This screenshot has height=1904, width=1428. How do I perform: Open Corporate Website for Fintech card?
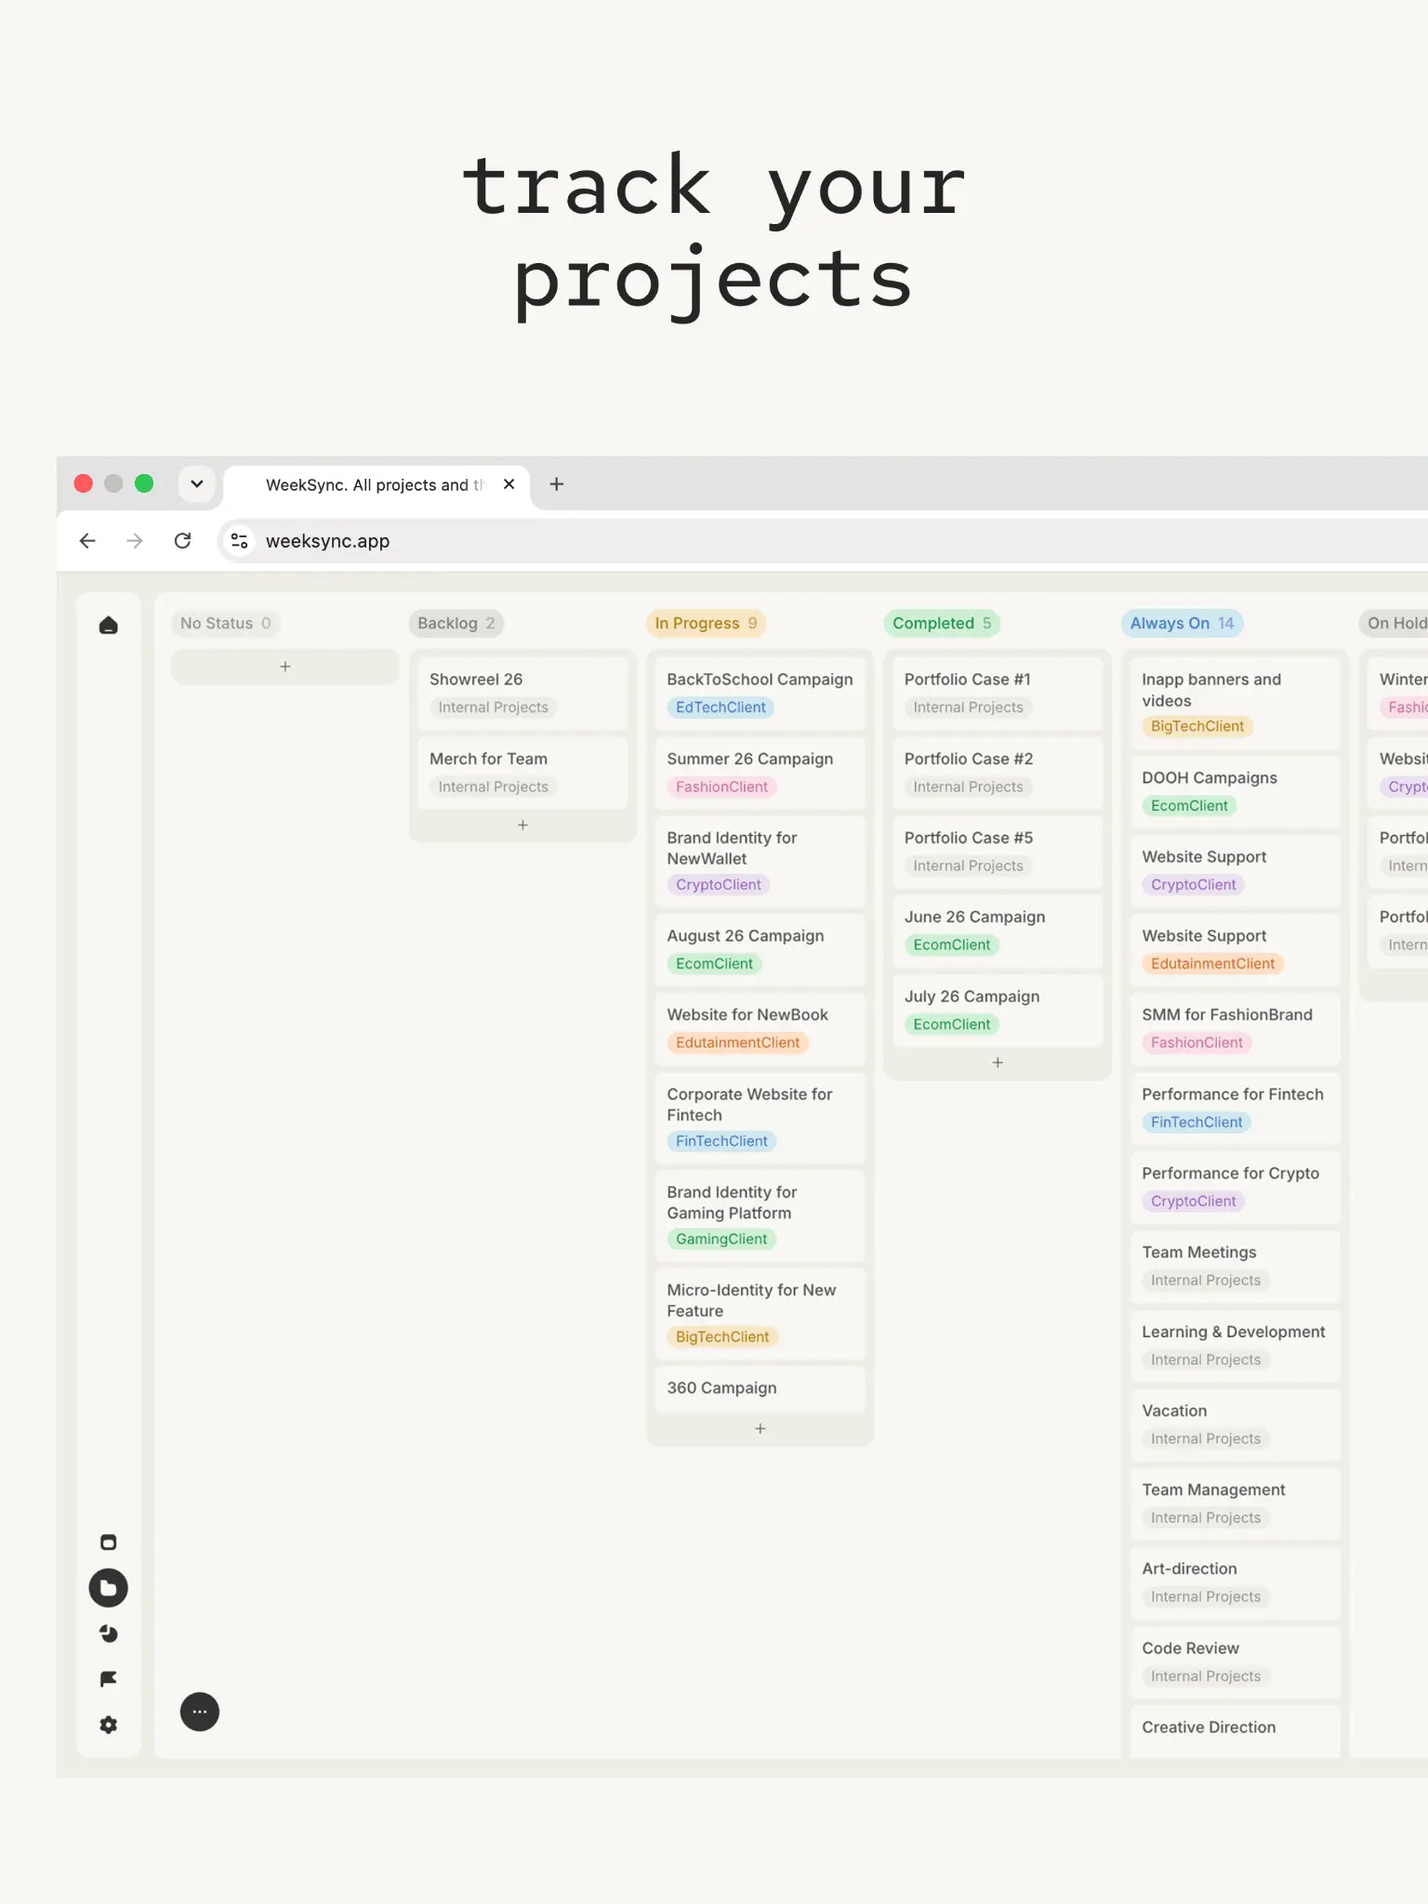[760, 1117]
